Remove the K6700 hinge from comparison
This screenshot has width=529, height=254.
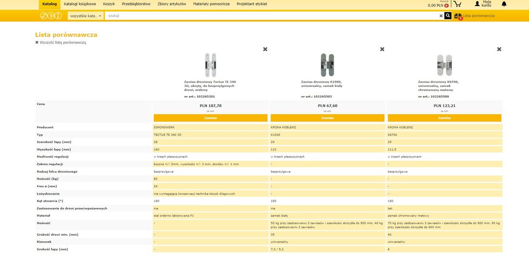point(499,49)
